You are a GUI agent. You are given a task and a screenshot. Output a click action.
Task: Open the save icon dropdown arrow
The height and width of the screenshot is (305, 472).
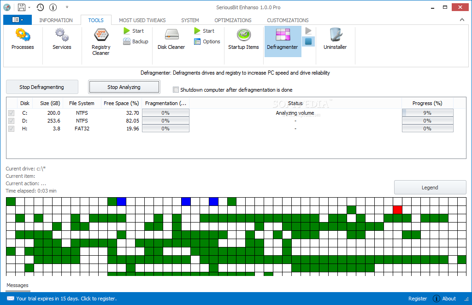click(29, 7)
